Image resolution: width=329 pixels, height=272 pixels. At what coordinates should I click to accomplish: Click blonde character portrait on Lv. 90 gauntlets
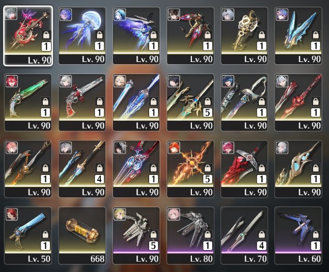[120, 214]
